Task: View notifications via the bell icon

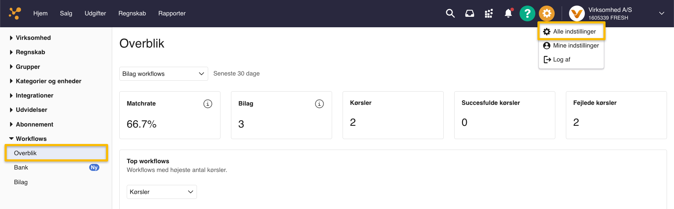Action: point(508,13)
